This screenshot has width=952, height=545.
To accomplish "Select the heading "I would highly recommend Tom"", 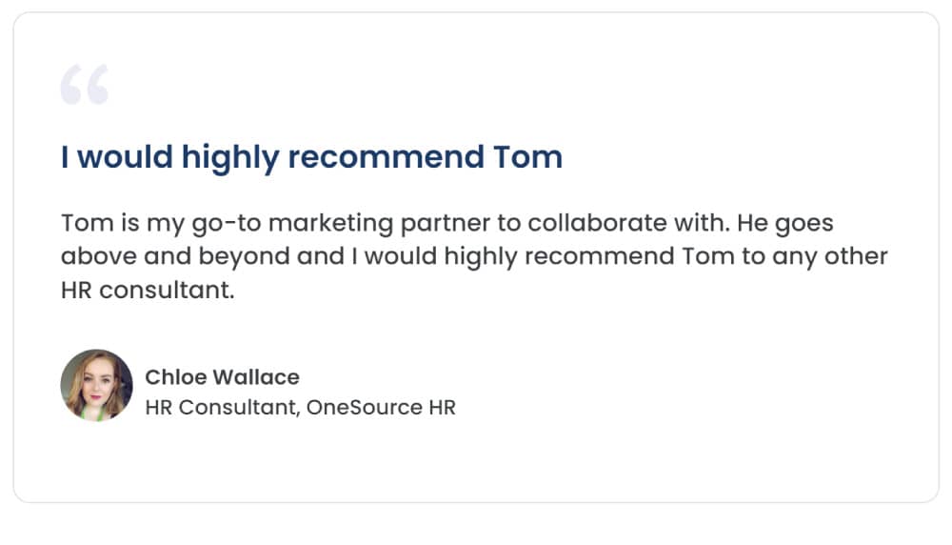I will click(311, 157).
